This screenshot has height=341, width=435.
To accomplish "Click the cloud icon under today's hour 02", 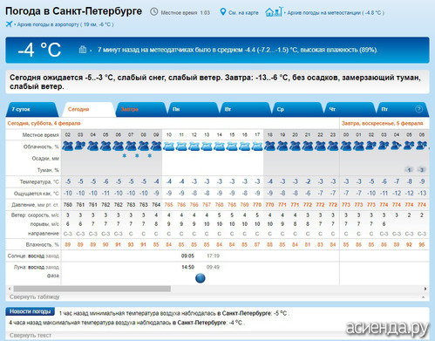I will point(68,146).
